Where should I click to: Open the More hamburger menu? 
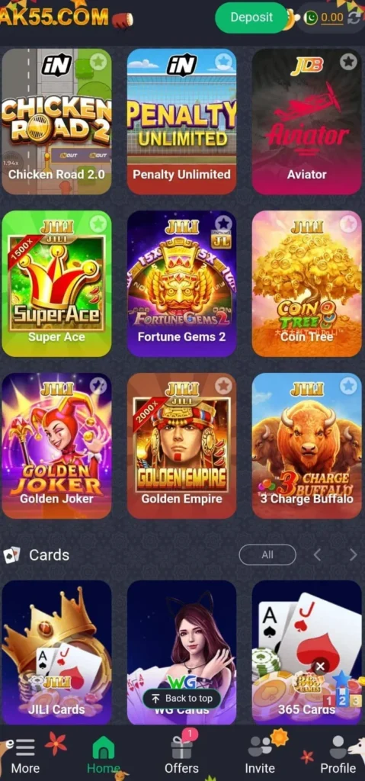tap(25, 747)
